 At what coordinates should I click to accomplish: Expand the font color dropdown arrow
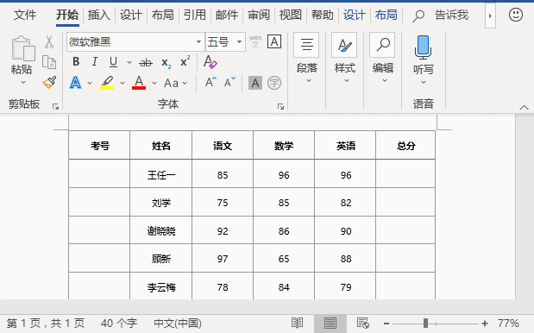(154, 83)
